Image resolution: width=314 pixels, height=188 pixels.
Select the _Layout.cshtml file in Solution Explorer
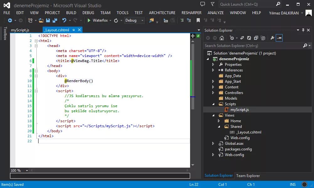click(249, 132)
